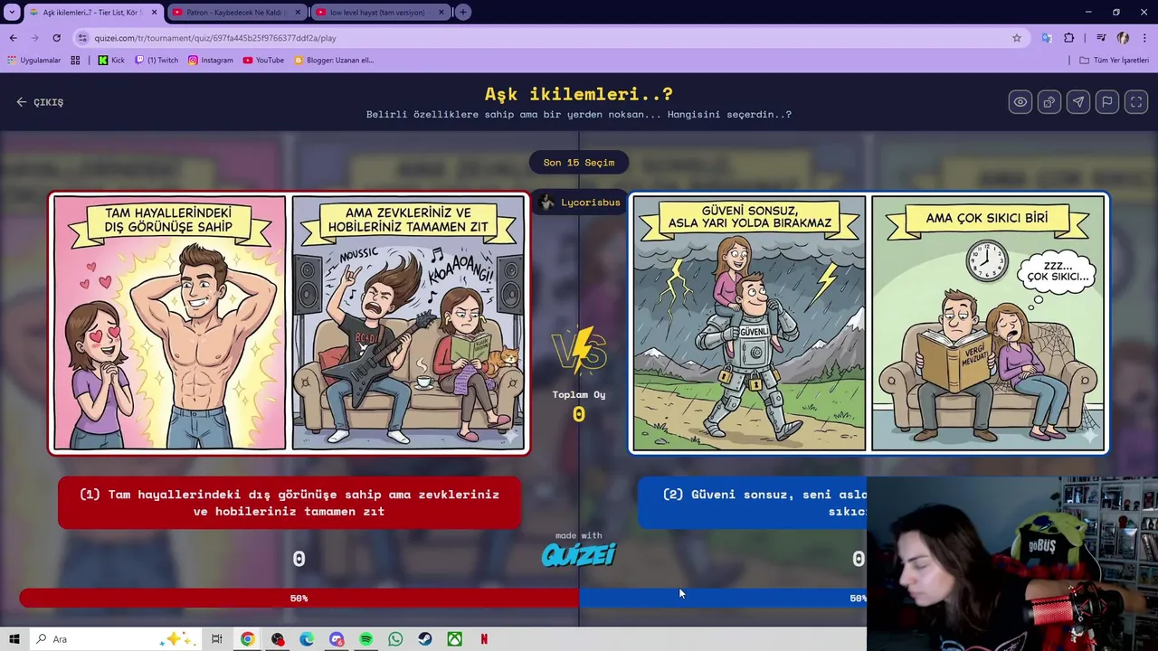Image resolution: width=1158 pixels, height=651 pixels.
Task: Open Spotify from the taskbar
Action: point(365,639)
